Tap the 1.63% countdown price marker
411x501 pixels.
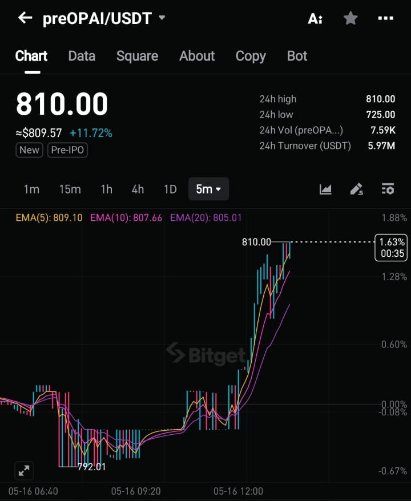(x=391, y=248)
